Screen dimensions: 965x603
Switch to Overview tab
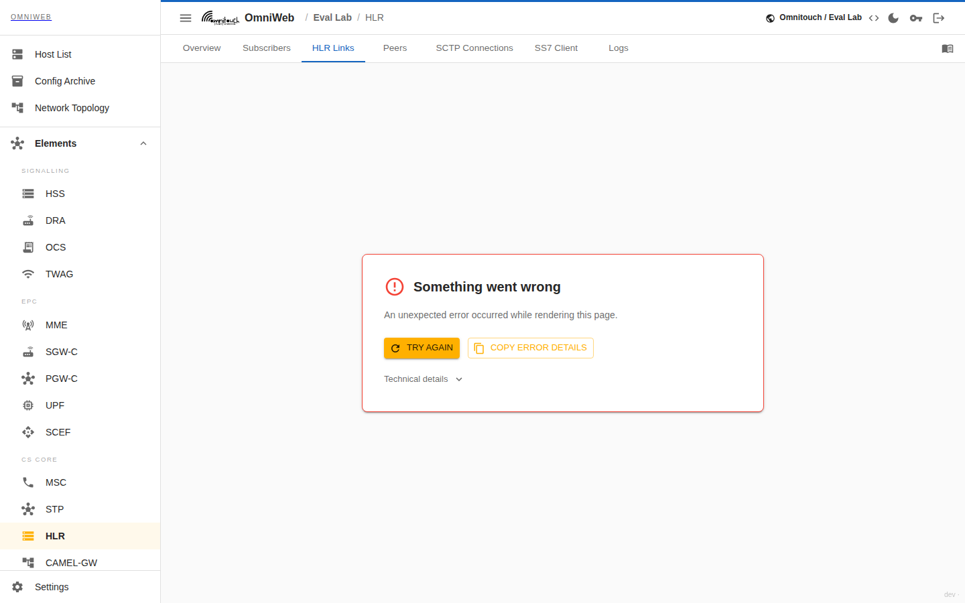(202, 48)
